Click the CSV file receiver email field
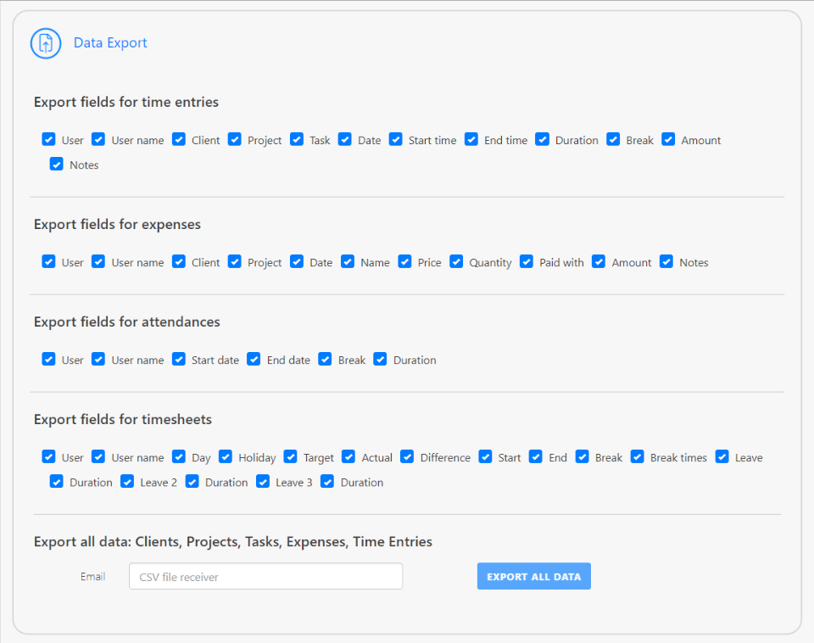This screenshot has height=643, width=814. (x=265, y=577)
